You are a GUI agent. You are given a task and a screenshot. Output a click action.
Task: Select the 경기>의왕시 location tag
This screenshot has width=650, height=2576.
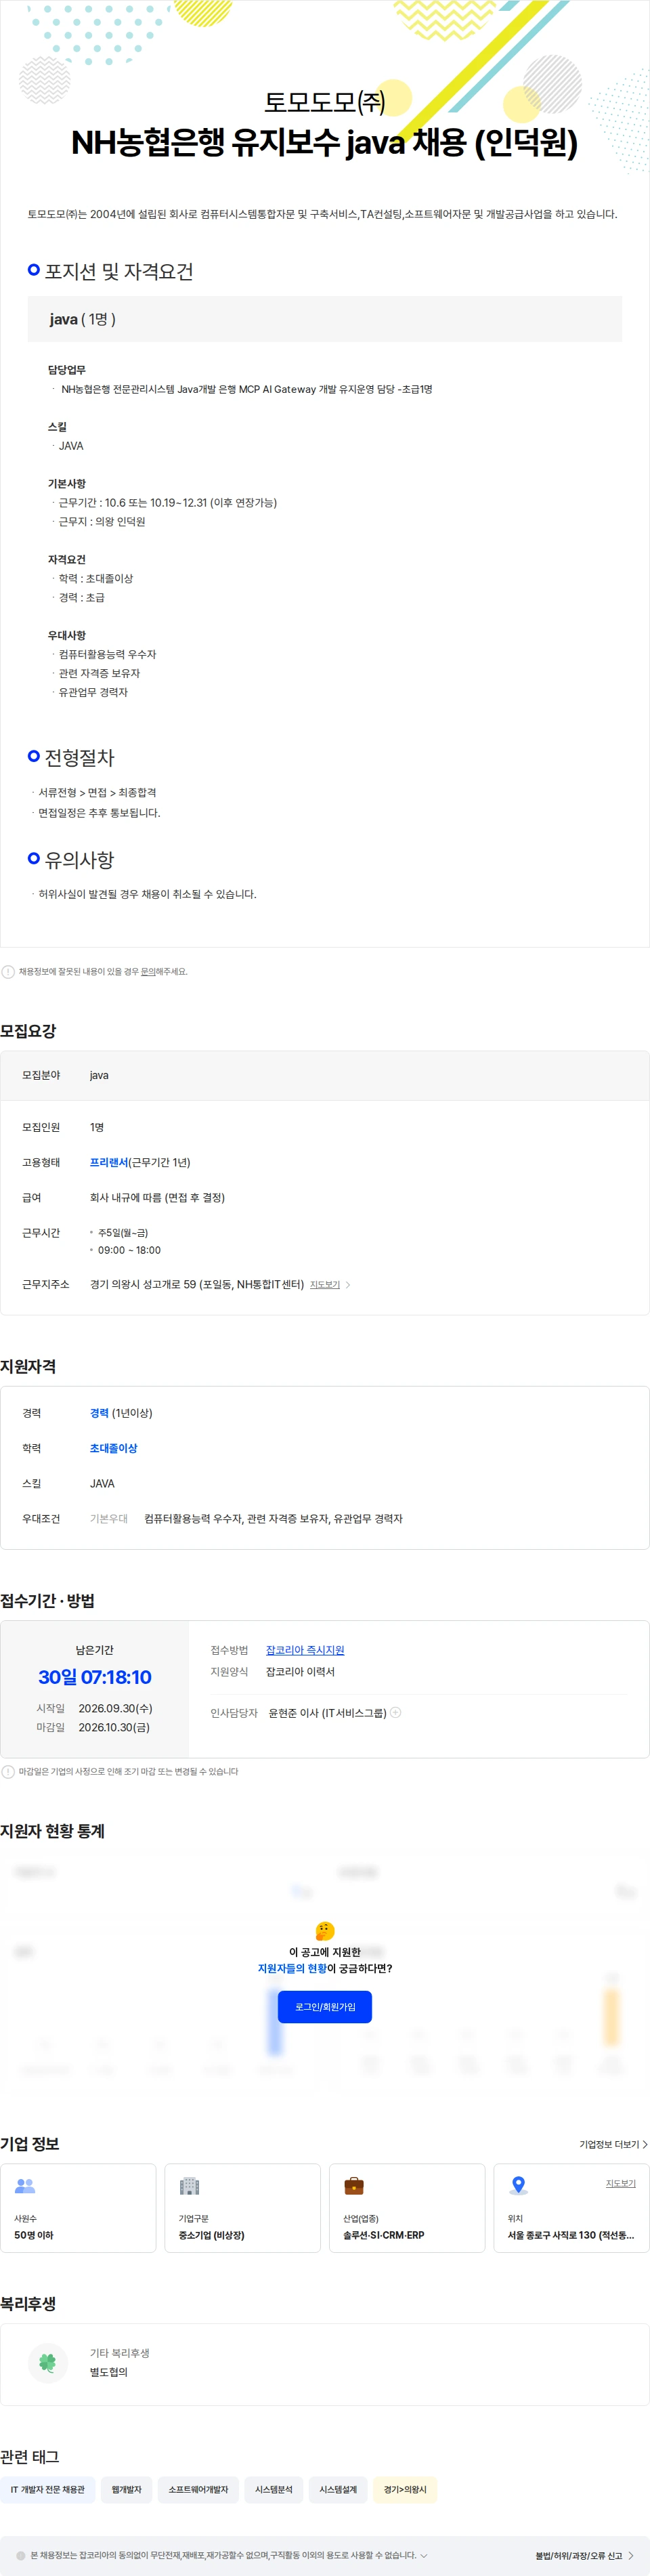click(x=405, y=2489)
